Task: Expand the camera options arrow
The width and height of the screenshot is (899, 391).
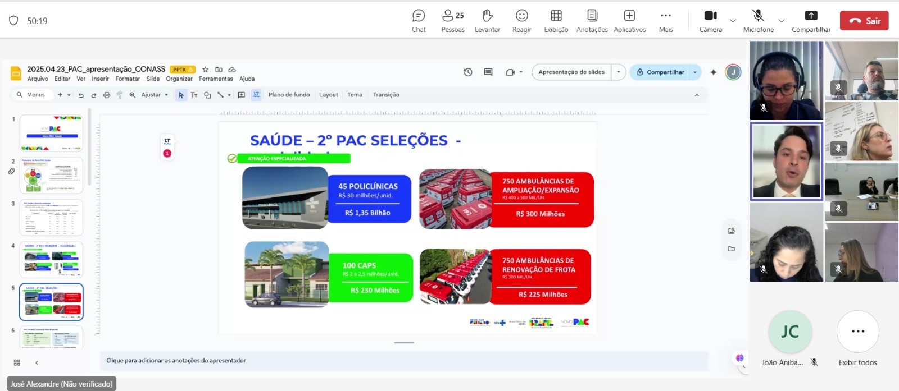Action: [x=733, y=21]
